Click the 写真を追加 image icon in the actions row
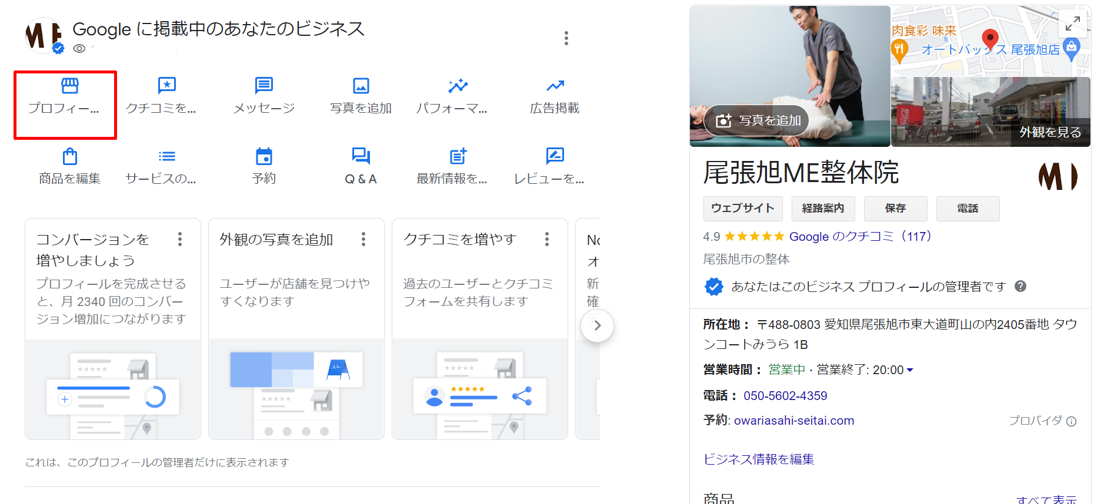This screenshot has width=1114, height=504. 361,86
